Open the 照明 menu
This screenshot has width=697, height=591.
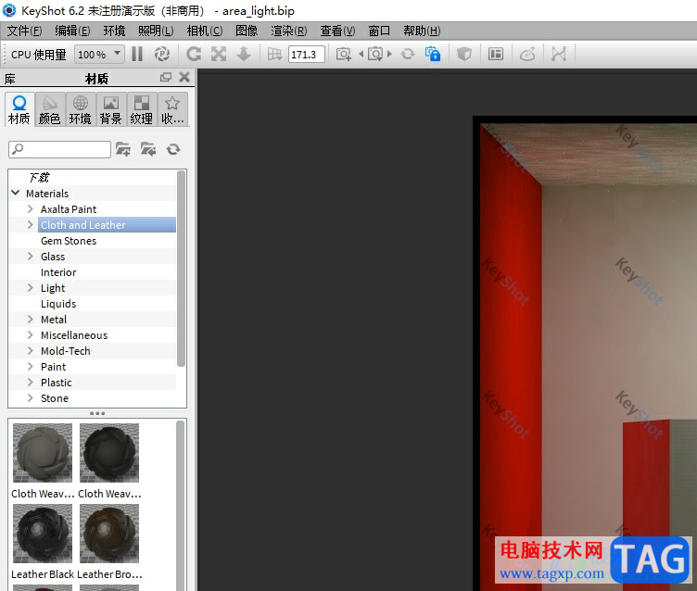click(156, 31)
